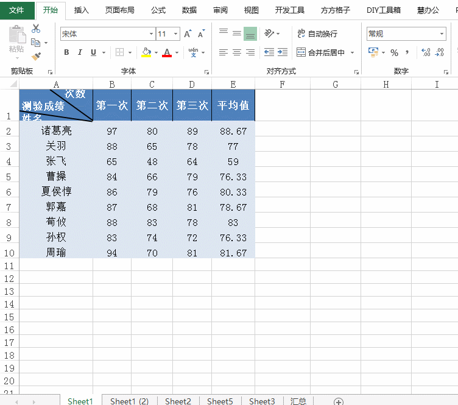Image resolution: width=458 pixels, height=405 pixels.
Task: Click the text orientation icon
Action: pyautogui.click(x=269, y=33)
